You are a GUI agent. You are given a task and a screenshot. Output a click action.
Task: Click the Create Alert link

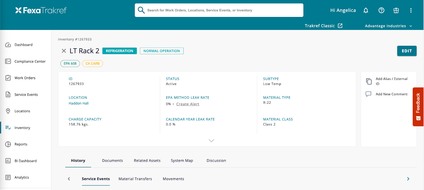(188, 104)
